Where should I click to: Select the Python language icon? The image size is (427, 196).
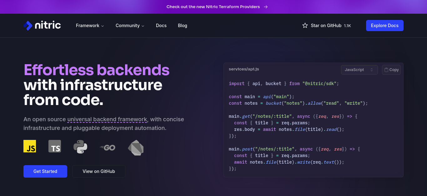pos(80,146)
